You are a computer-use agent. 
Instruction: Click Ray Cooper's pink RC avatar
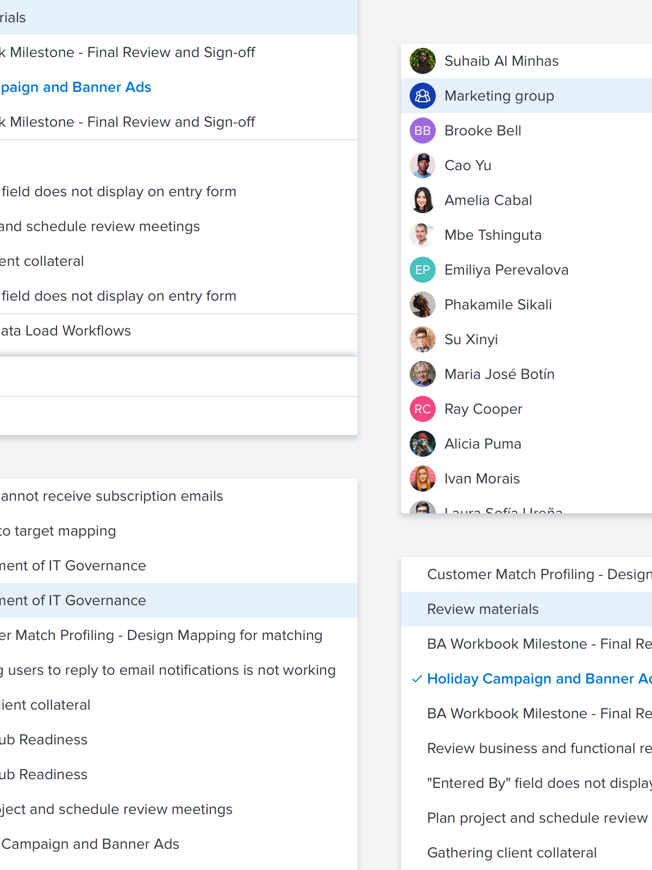coord(422,409)
